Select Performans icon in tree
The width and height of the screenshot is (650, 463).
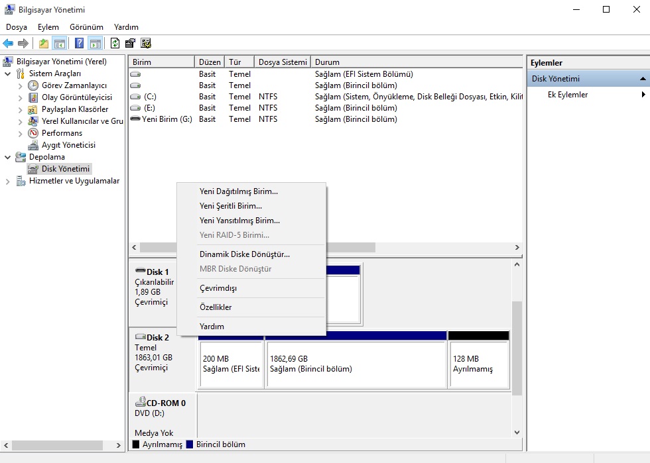pos(33,133)
